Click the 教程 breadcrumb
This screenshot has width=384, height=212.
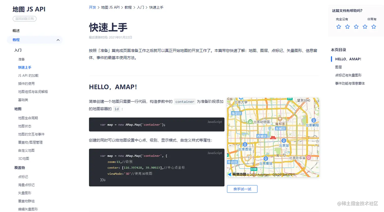tap(128, 7)
